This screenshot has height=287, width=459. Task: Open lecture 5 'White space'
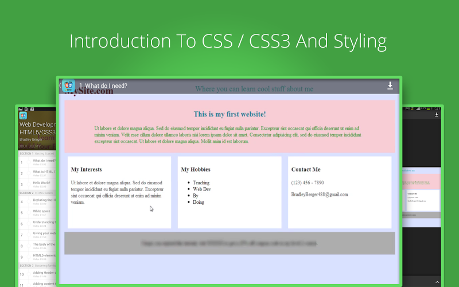click(37, 212)
